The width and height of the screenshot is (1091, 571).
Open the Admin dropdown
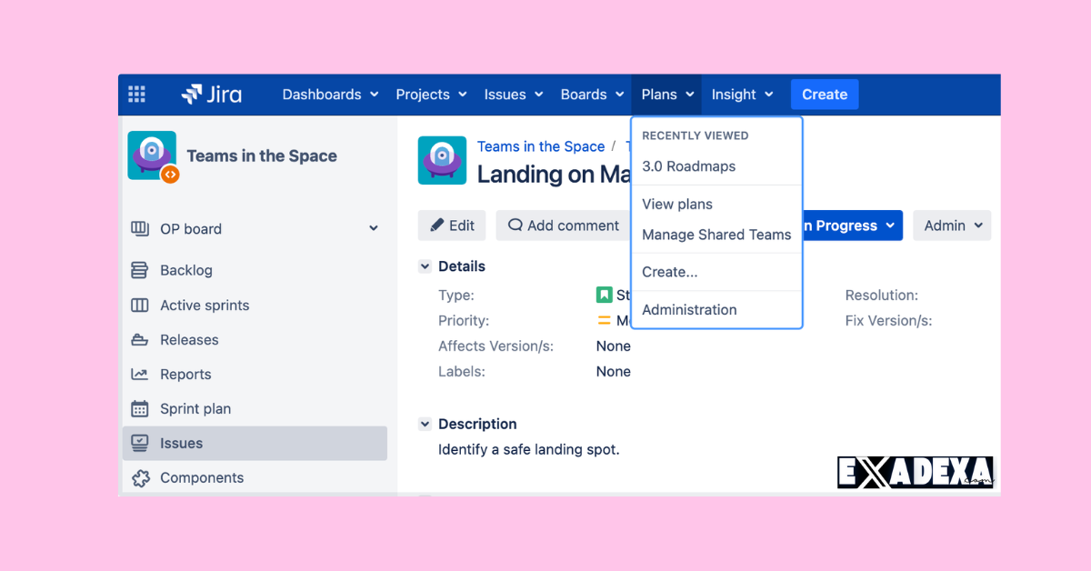click(951, 225)
